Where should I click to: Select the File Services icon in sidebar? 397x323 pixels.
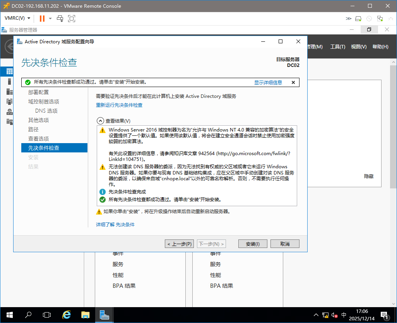coord(9,122)
